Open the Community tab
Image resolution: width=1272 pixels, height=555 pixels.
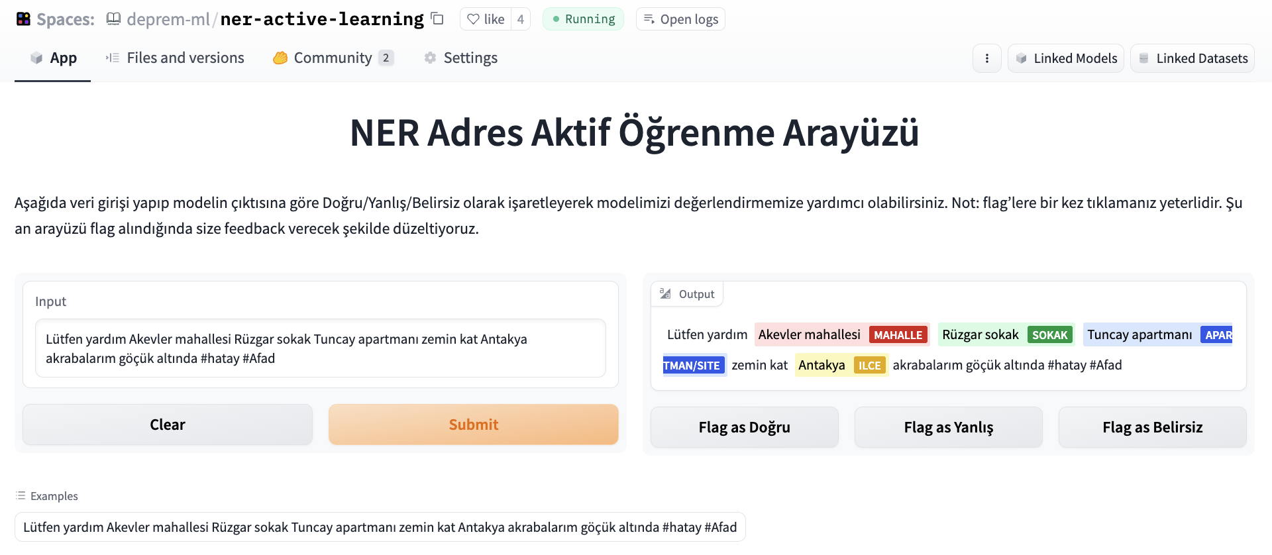tap(333, 58)
